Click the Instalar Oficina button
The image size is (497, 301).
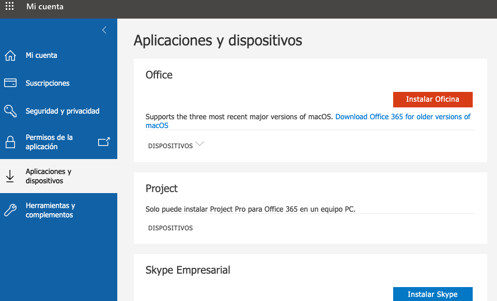[x=432, y=100]
